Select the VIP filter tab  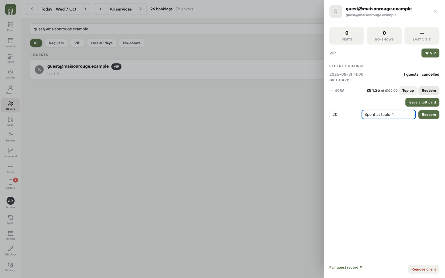pyautogui.click(x=77, y=43)
